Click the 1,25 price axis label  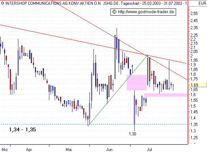194,138
